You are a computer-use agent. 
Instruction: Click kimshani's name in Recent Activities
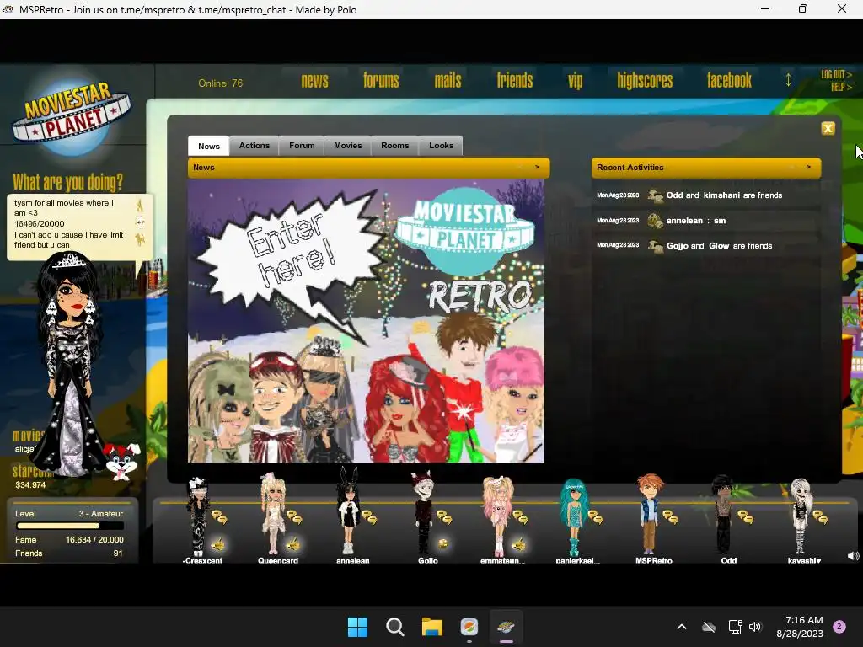[x=721, y=195]
